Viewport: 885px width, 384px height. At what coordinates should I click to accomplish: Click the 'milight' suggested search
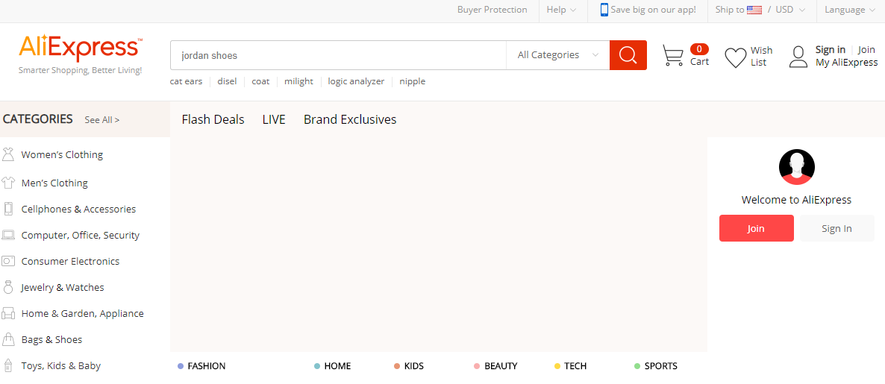(x=298, y=81)
